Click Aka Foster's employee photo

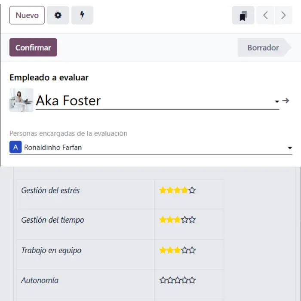(x=21, y=100)
